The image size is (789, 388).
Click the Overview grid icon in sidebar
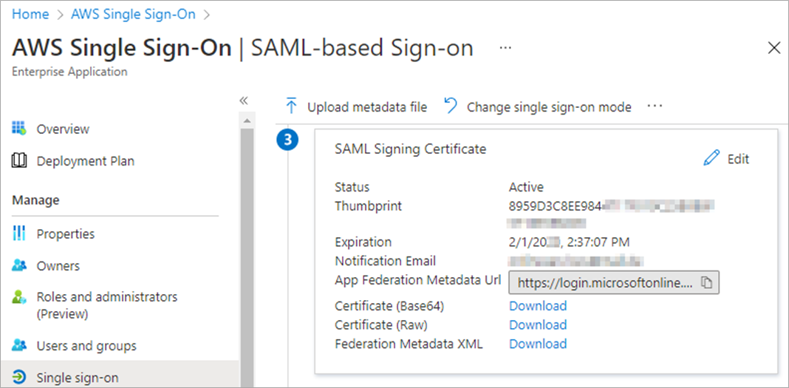click(19, 129)
